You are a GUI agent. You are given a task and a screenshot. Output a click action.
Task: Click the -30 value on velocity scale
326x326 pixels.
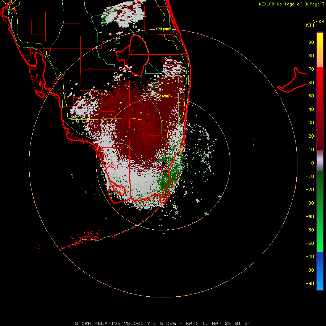coord(310,203)
